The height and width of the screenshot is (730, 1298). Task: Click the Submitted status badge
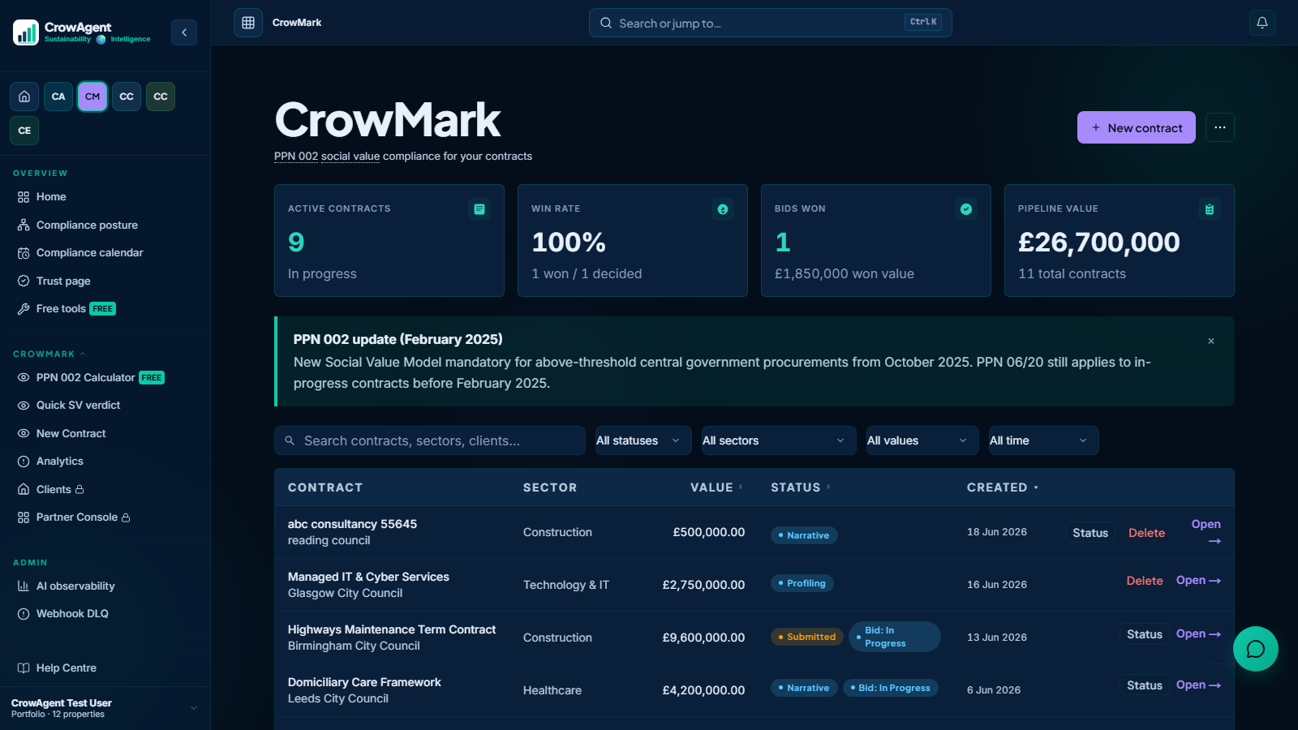[807, 637]
